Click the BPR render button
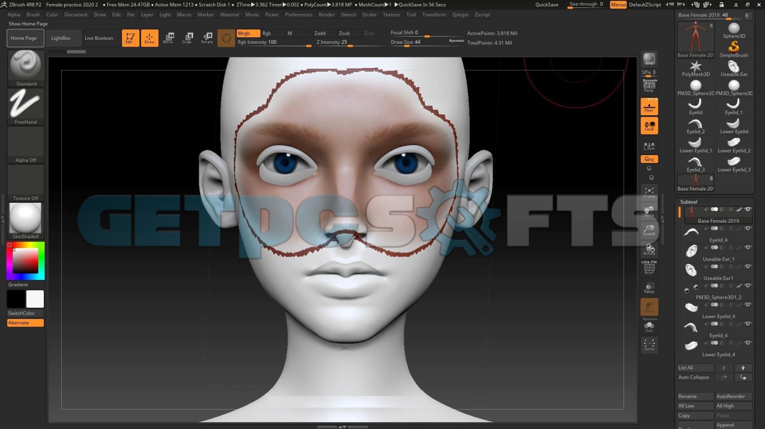 [x=649, y=59]
